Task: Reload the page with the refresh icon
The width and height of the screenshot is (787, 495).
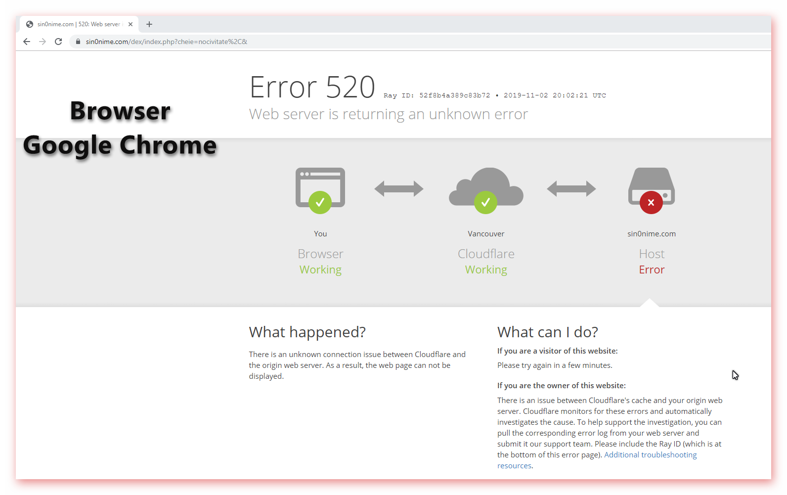Action: tap(58, 42)
